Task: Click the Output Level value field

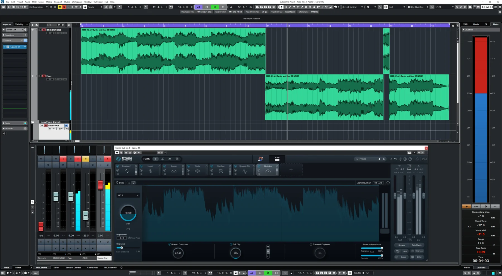Action: pyautogui.click(x=122, y=238)
